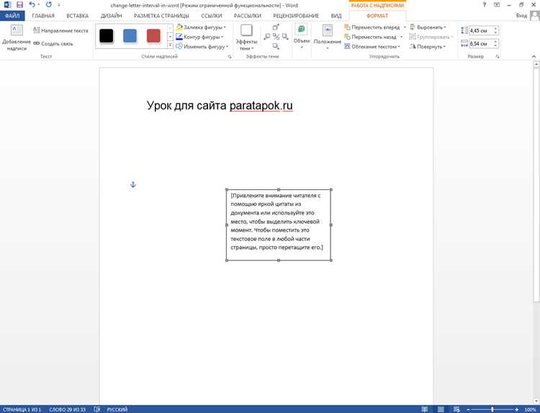Open Положение position button

pos(328,37)
